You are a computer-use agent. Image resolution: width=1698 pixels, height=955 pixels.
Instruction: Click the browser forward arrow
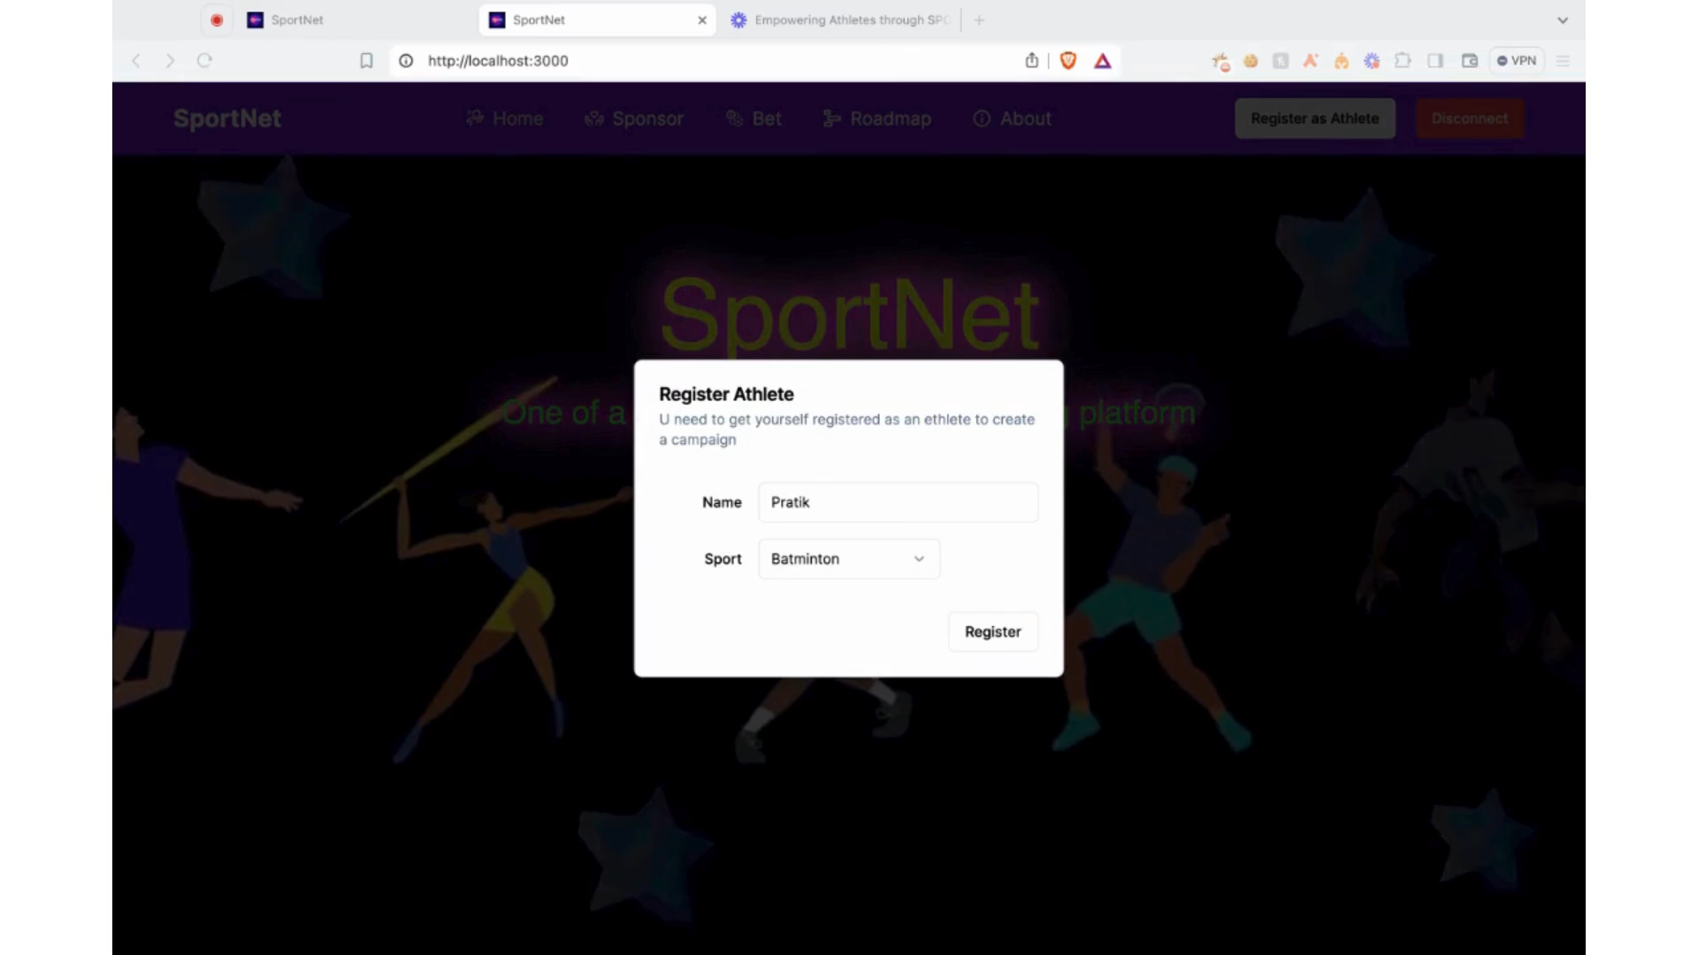click(170, 60)
